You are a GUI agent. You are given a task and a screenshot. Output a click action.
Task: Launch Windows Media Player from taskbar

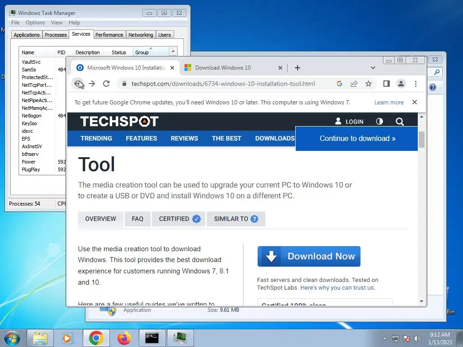click(68, 338)
